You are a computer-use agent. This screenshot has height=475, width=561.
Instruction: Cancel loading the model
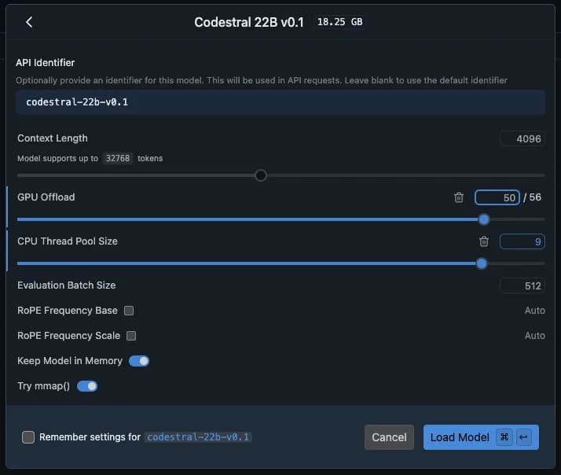pos(389,437)
